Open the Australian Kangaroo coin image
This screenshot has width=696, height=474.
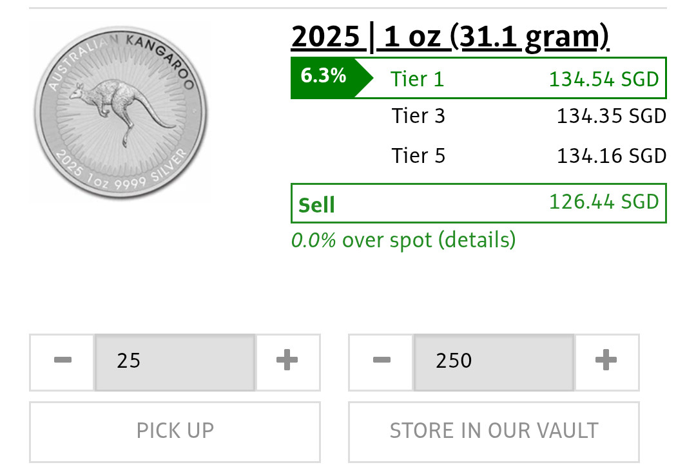click(121, 112)
